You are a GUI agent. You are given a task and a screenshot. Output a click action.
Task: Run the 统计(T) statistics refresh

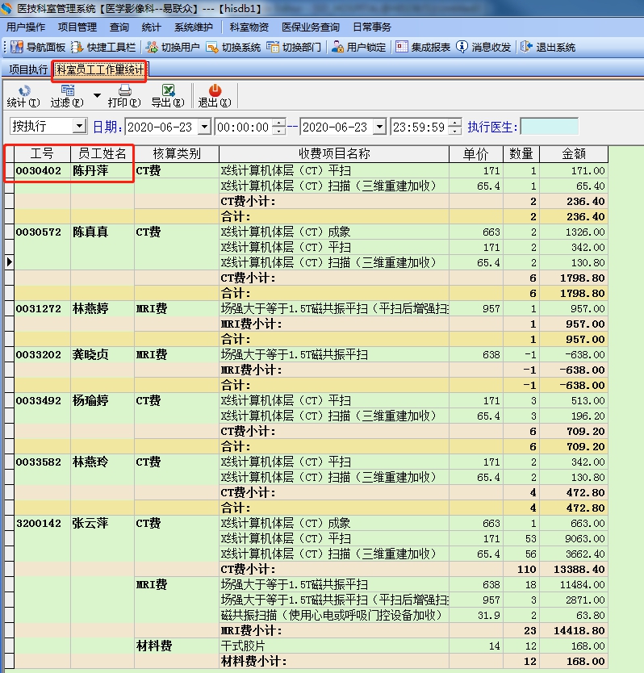tap(23, 96)
